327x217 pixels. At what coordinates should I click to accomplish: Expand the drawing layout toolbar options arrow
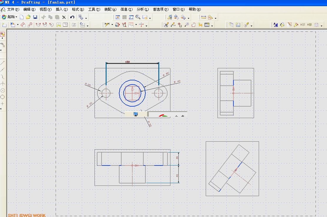88,26
